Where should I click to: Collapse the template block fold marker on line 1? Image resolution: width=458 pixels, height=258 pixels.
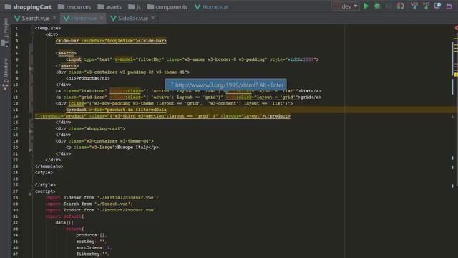(x=32, y=29)
